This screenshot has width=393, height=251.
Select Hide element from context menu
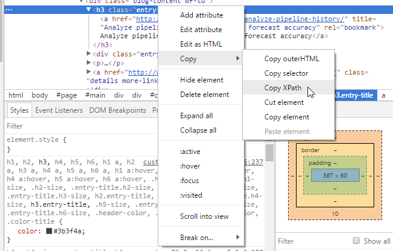[x=203, y=80]
